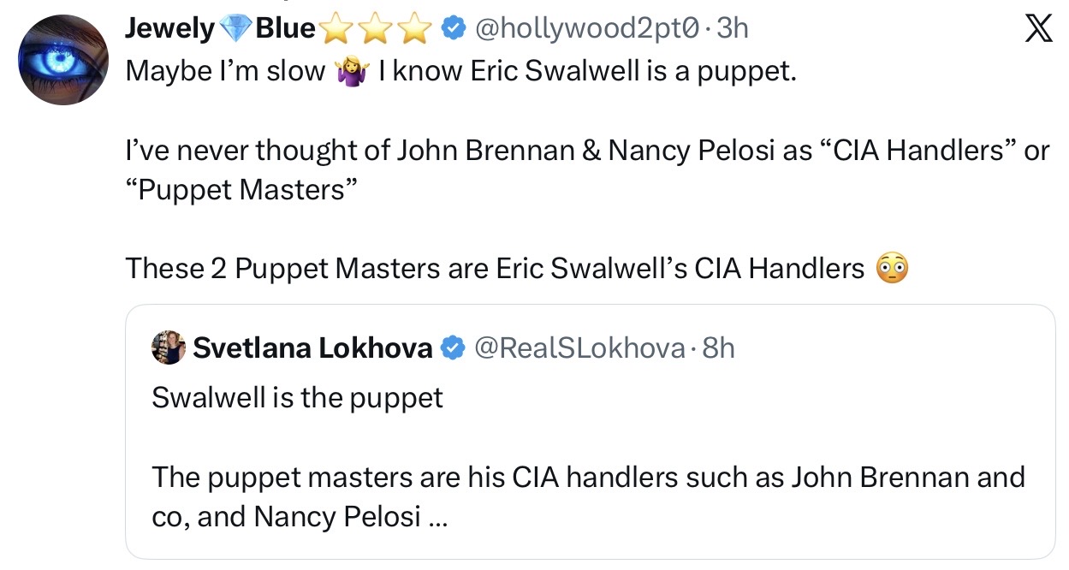Open Jewely Blue's blue eye profile avatar
This screenshot has width=1069, height=570.
coord(62,60)
